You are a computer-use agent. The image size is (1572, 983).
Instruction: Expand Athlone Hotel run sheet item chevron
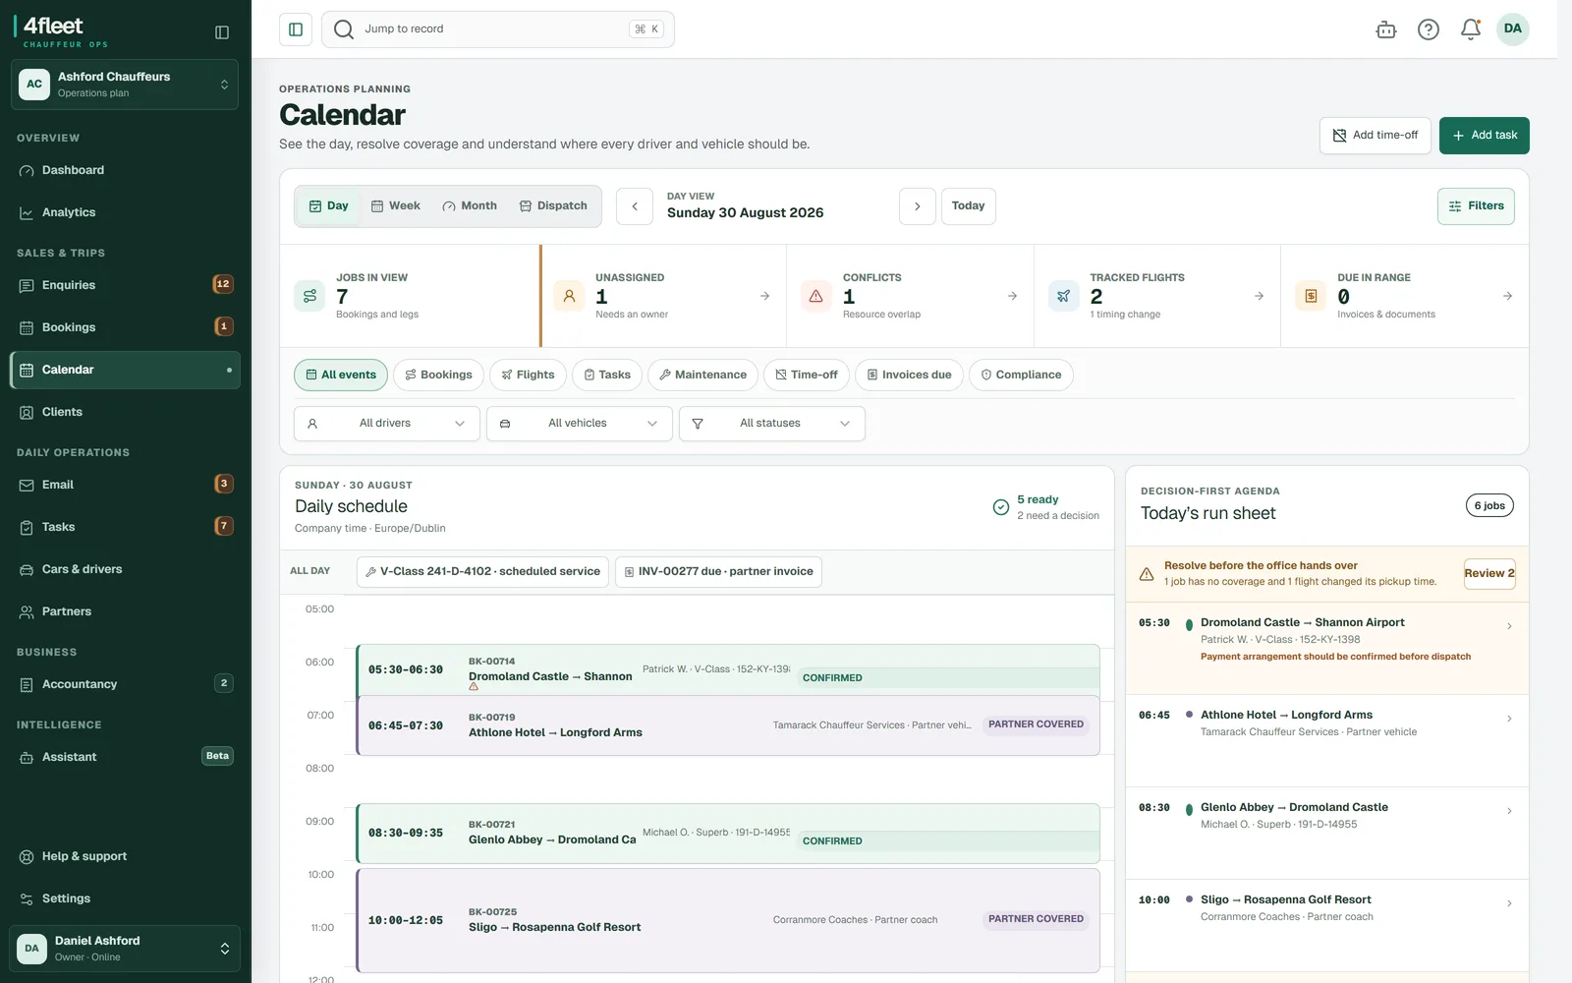1509,719
